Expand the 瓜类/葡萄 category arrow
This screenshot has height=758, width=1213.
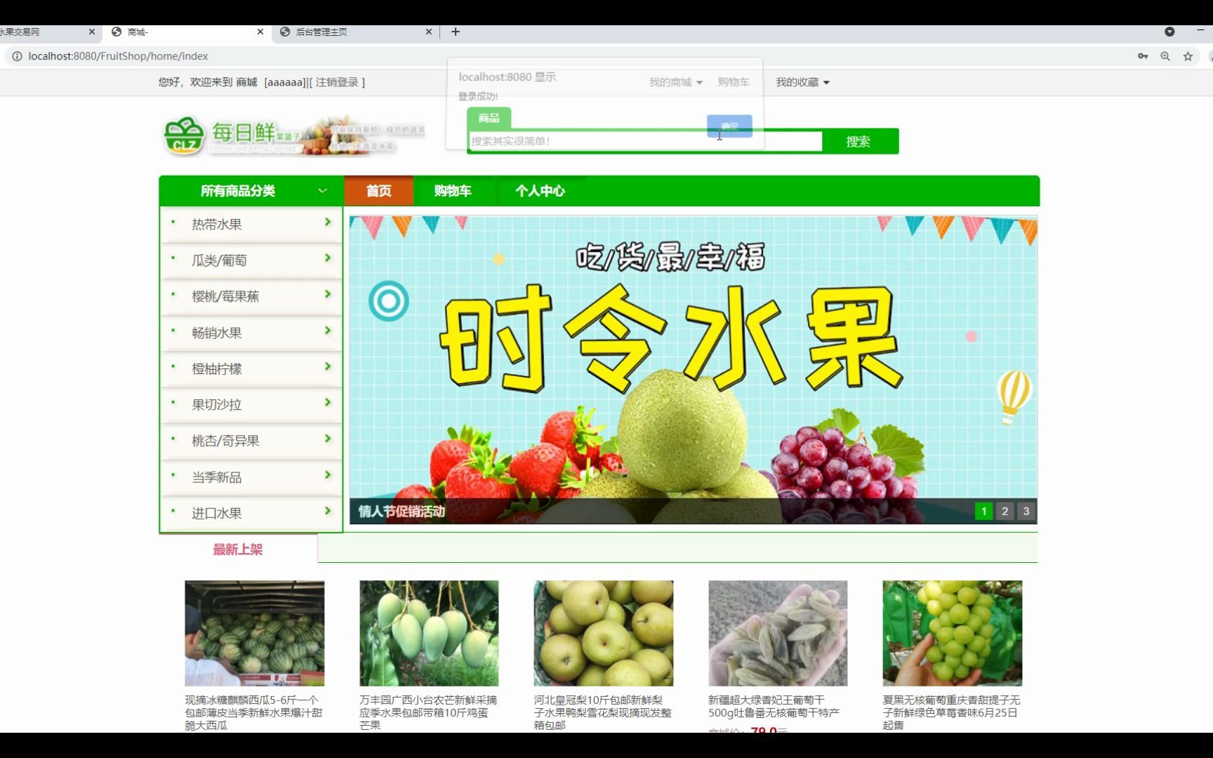click(x=327, y=258)
